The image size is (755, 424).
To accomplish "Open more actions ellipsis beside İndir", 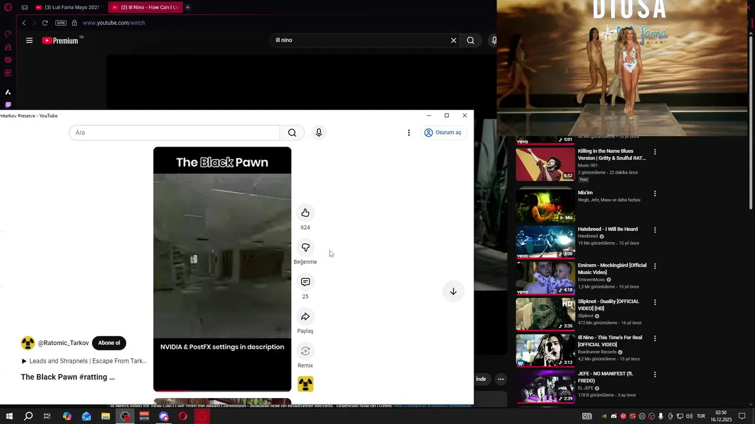I will tap(501, 379).
